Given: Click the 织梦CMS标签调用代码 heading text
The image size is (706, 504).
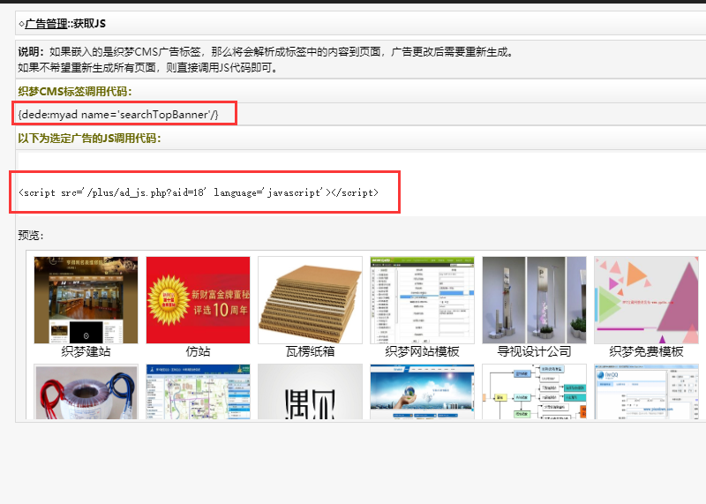Looking at the screenshot, I should point(75,92).
